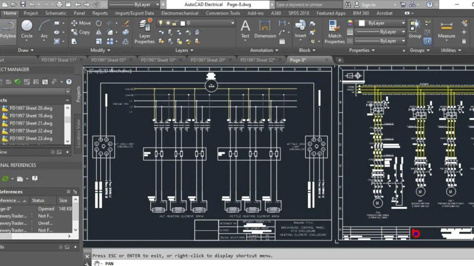Open Layer Properties manager
The width and height of the screenshot is (474, 266).
pos(144,32)
